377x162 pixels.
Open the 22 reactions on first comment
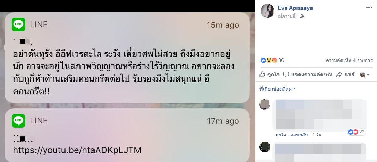356,132
